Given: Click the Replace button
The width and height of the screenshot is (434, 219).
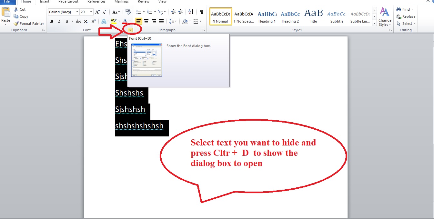Looking at the screenshot, I should [406, 16].
